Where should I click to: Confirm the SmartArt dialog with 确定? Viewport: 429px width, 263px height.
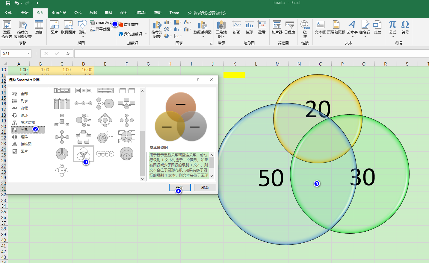pos(180,187)
